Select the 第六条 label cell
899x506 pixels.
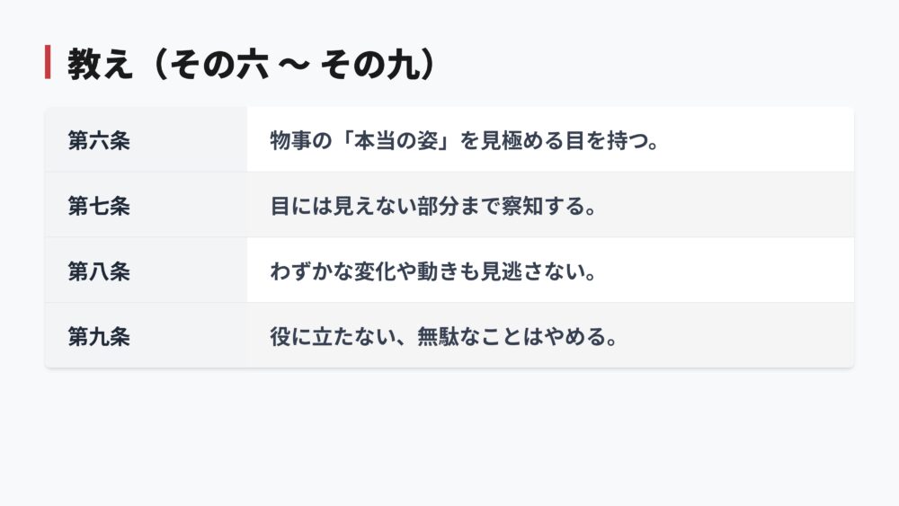tap(99, 140)
